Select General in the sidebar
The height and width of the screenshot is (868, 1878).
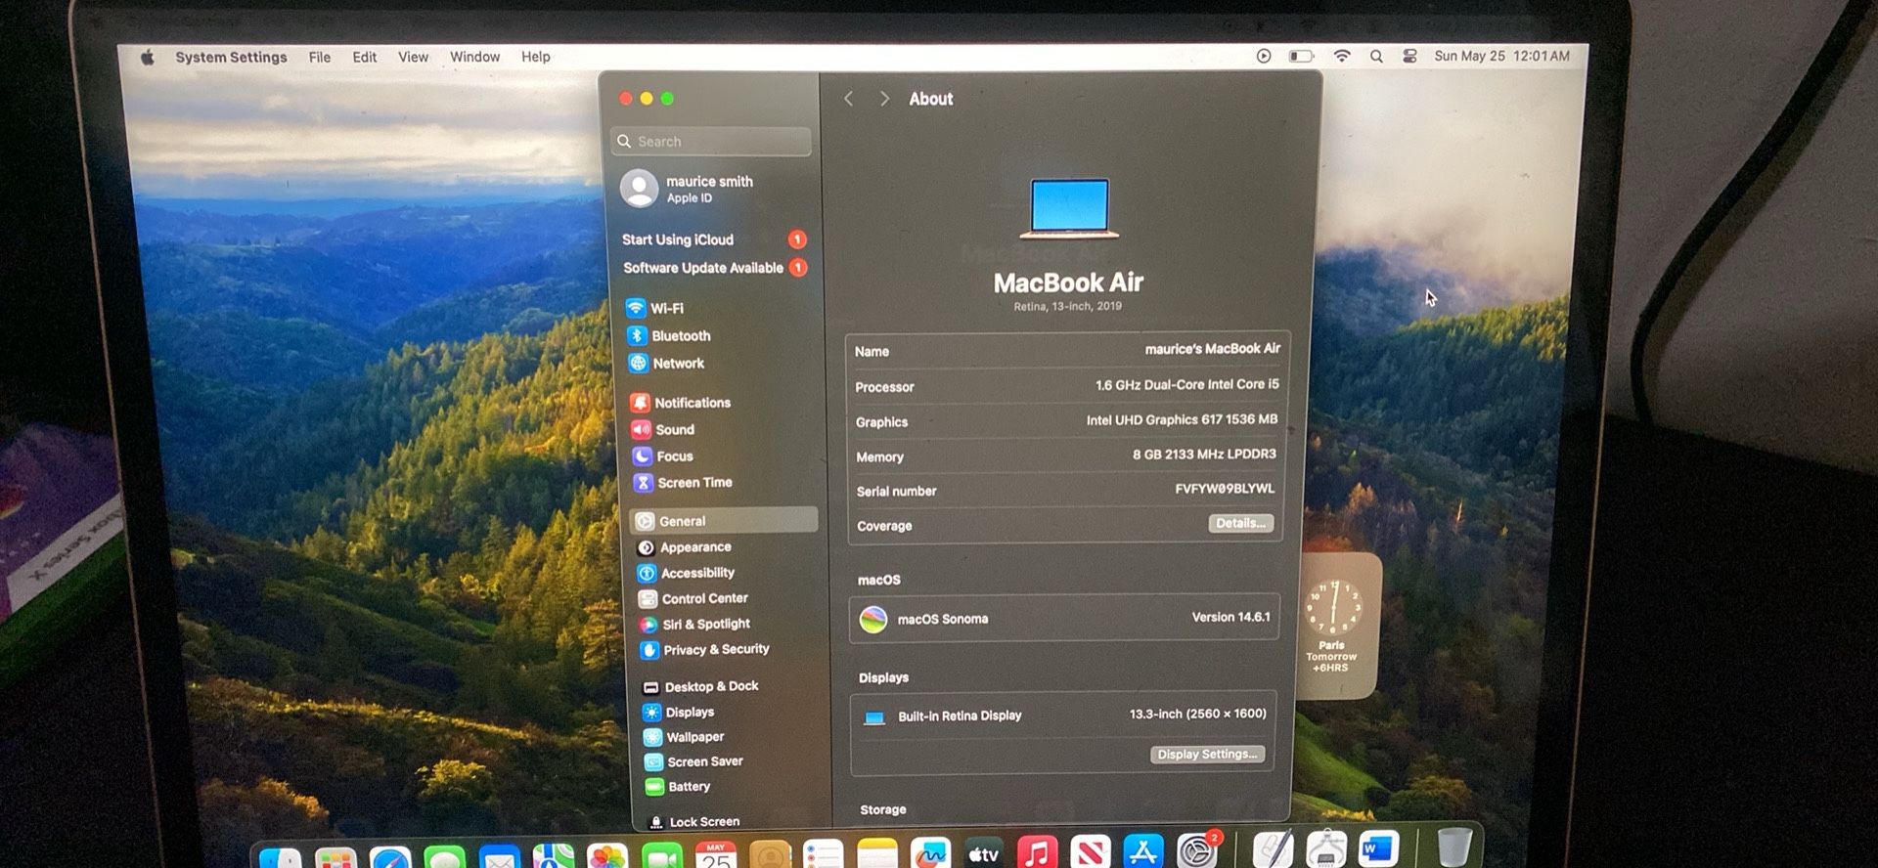coord(725,520)
